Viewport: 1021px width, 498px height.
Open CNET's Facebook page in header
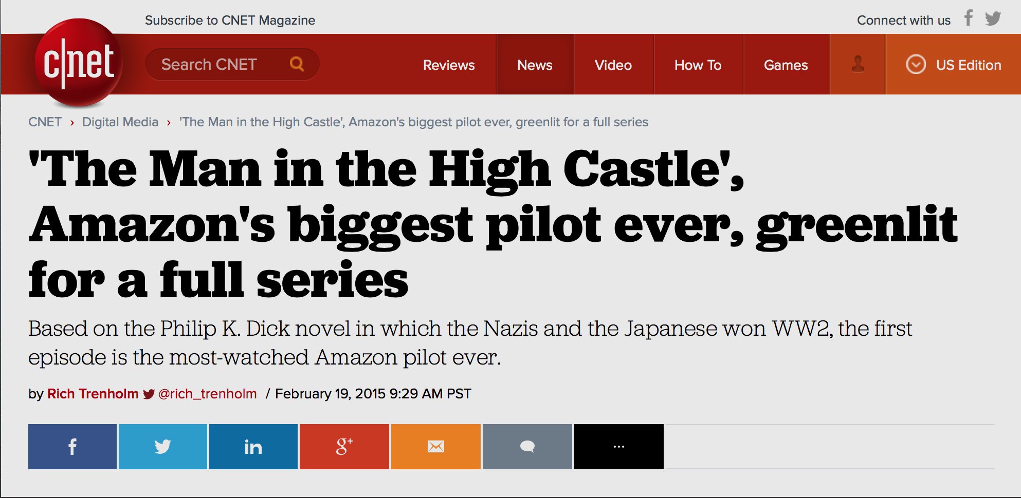(x=968, y=18)
